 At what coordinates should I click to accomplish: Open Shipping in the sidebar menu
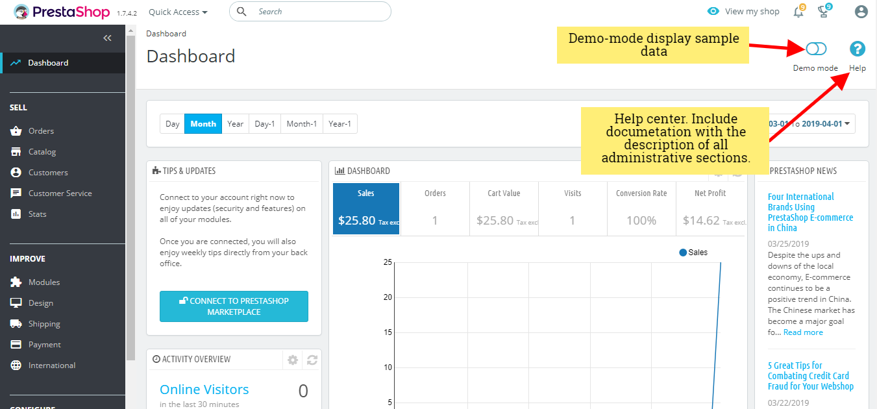tap(44, 324)
